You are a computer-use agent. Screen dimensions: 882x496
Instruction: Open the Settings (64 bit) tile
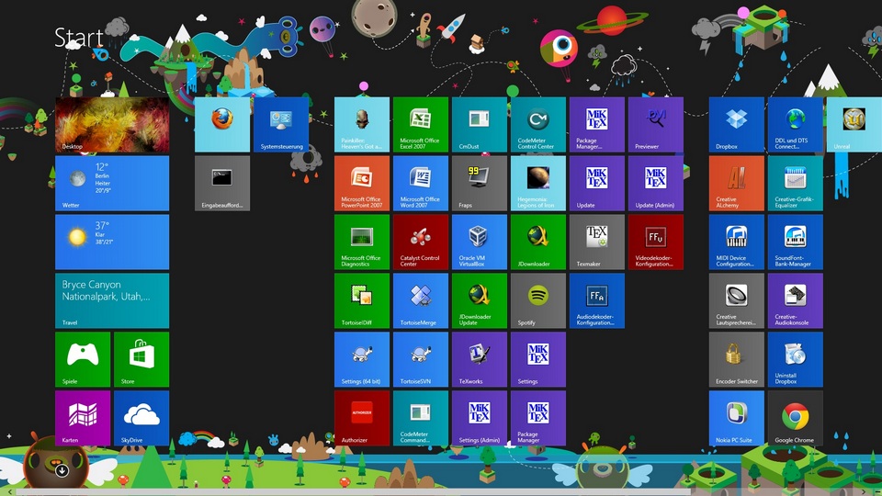click(x=362, y=359)
